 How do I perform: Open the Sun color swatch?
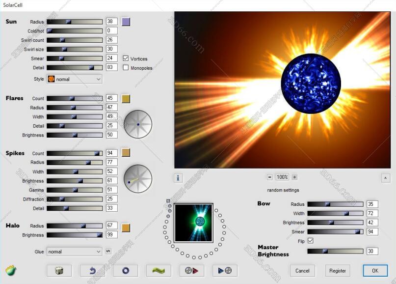[126, 22]
